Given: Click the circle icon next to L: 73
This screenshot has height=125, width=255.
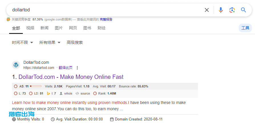Looking at the screenshot, I should tap(16, 93).
